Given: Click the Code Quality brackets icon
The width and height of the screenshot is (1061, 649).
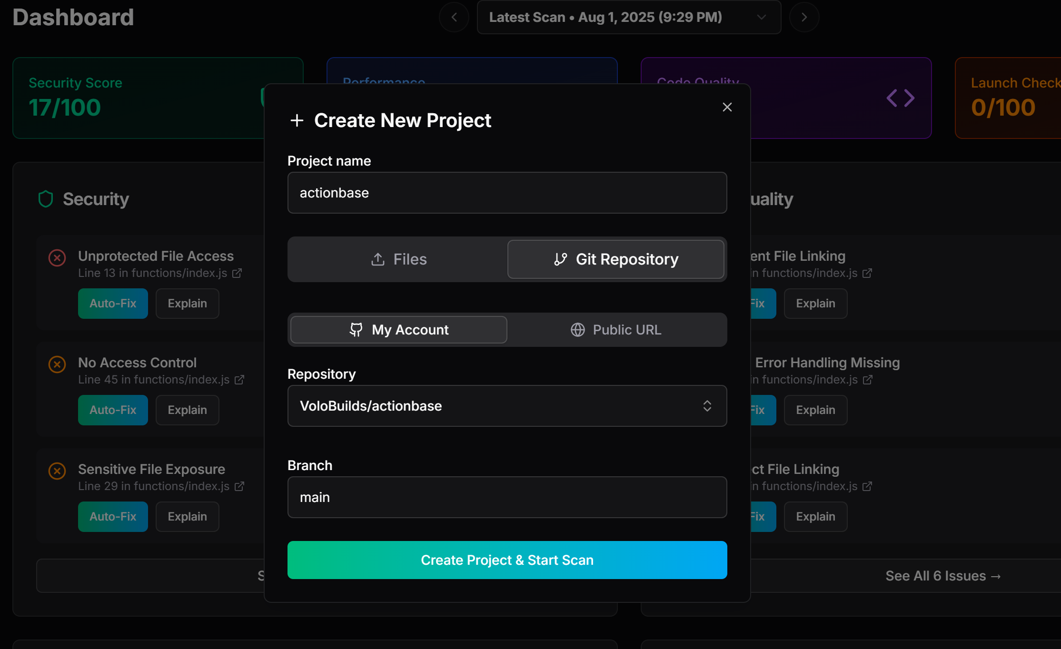Looking at the screenshot, I should click(900, 98).
